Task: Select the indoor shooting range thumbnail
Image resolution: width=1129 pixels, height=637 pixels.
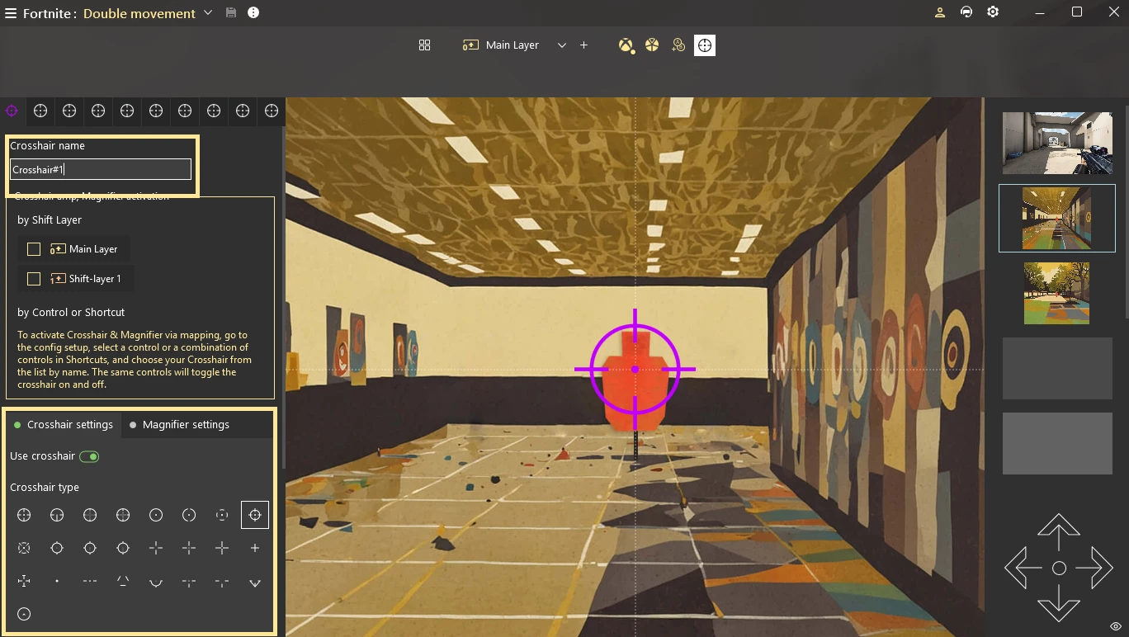Action: coord(1056,218)
